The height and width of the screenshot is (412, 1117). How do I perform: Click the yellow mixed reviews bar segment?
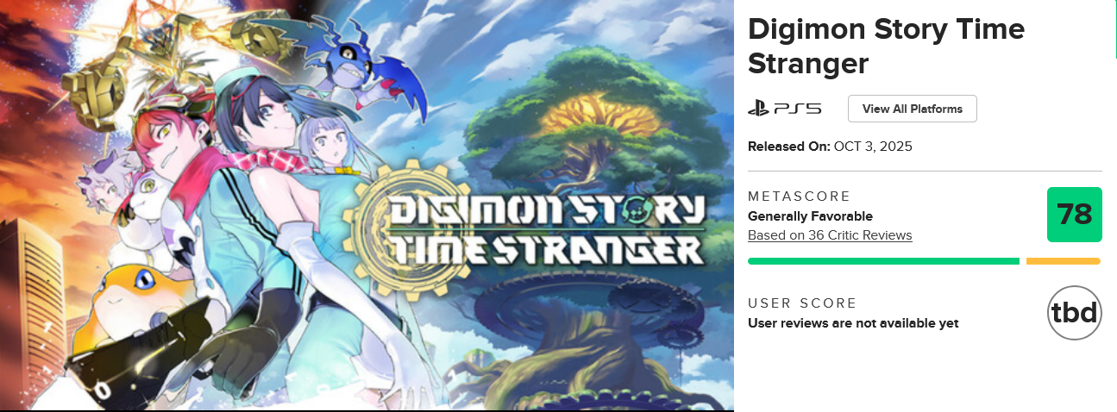(x=1063, y=260)
